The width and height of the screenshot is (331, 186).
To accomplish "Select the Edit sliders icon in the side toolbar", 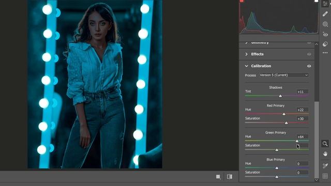I will coord(325,4).
